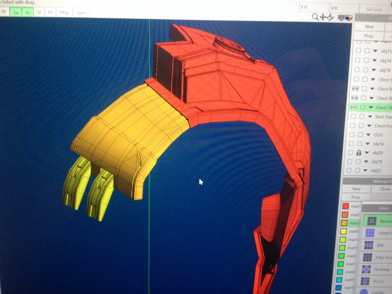Select CurObj selection mode icon
The width and height of the screenshot is (392, 294).
[364, 292]
